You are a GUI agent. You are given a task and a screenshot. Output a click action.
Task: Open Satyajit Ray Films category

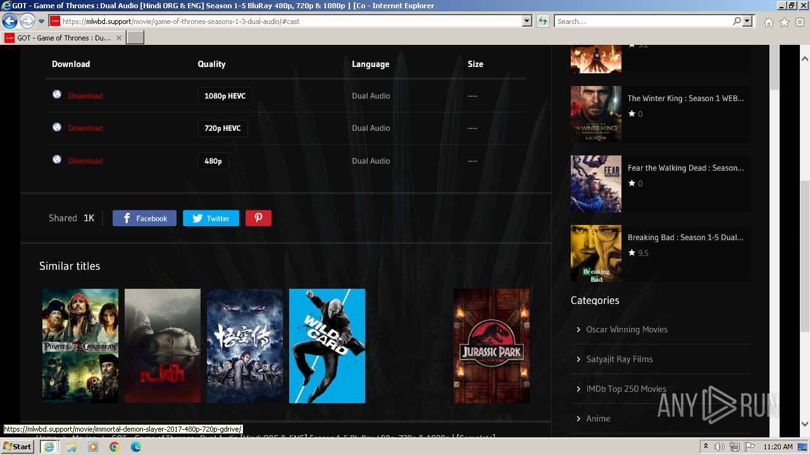click(x=620, y=359)
